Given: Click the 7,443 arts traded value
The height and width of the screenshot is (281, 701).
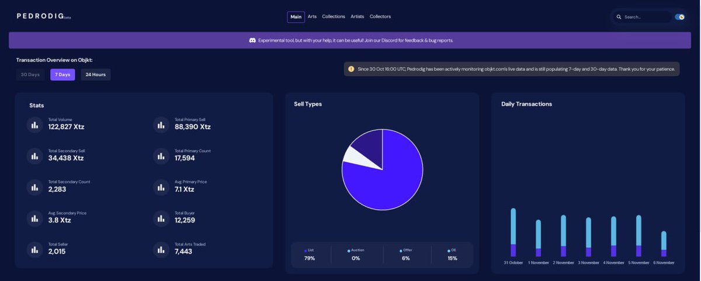Looking at the screenshot, I should [183, 251].
